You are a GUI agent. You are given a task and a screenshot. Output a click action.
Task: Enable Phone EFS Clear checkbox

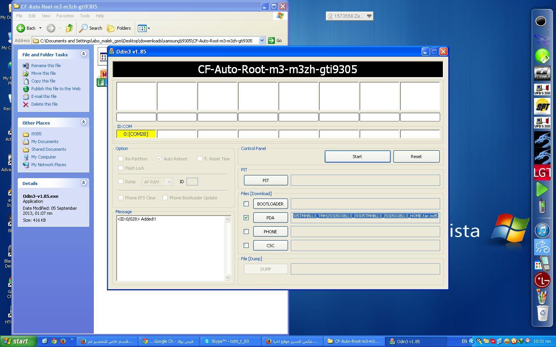(x=121, y=198)
